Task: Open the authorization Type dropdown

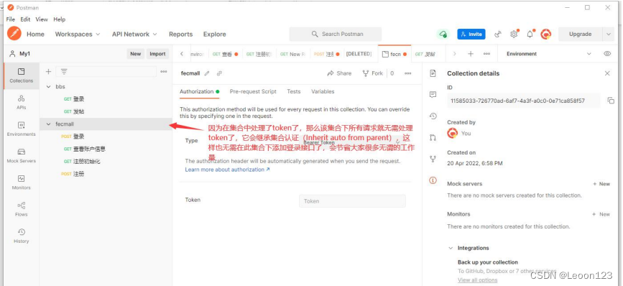Action: (352, 142)
